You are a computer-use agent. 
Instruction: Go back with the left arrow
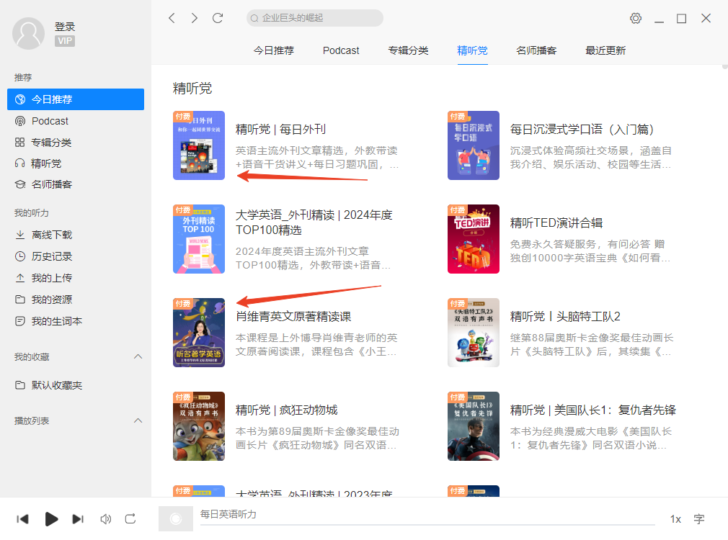point(172,18)
